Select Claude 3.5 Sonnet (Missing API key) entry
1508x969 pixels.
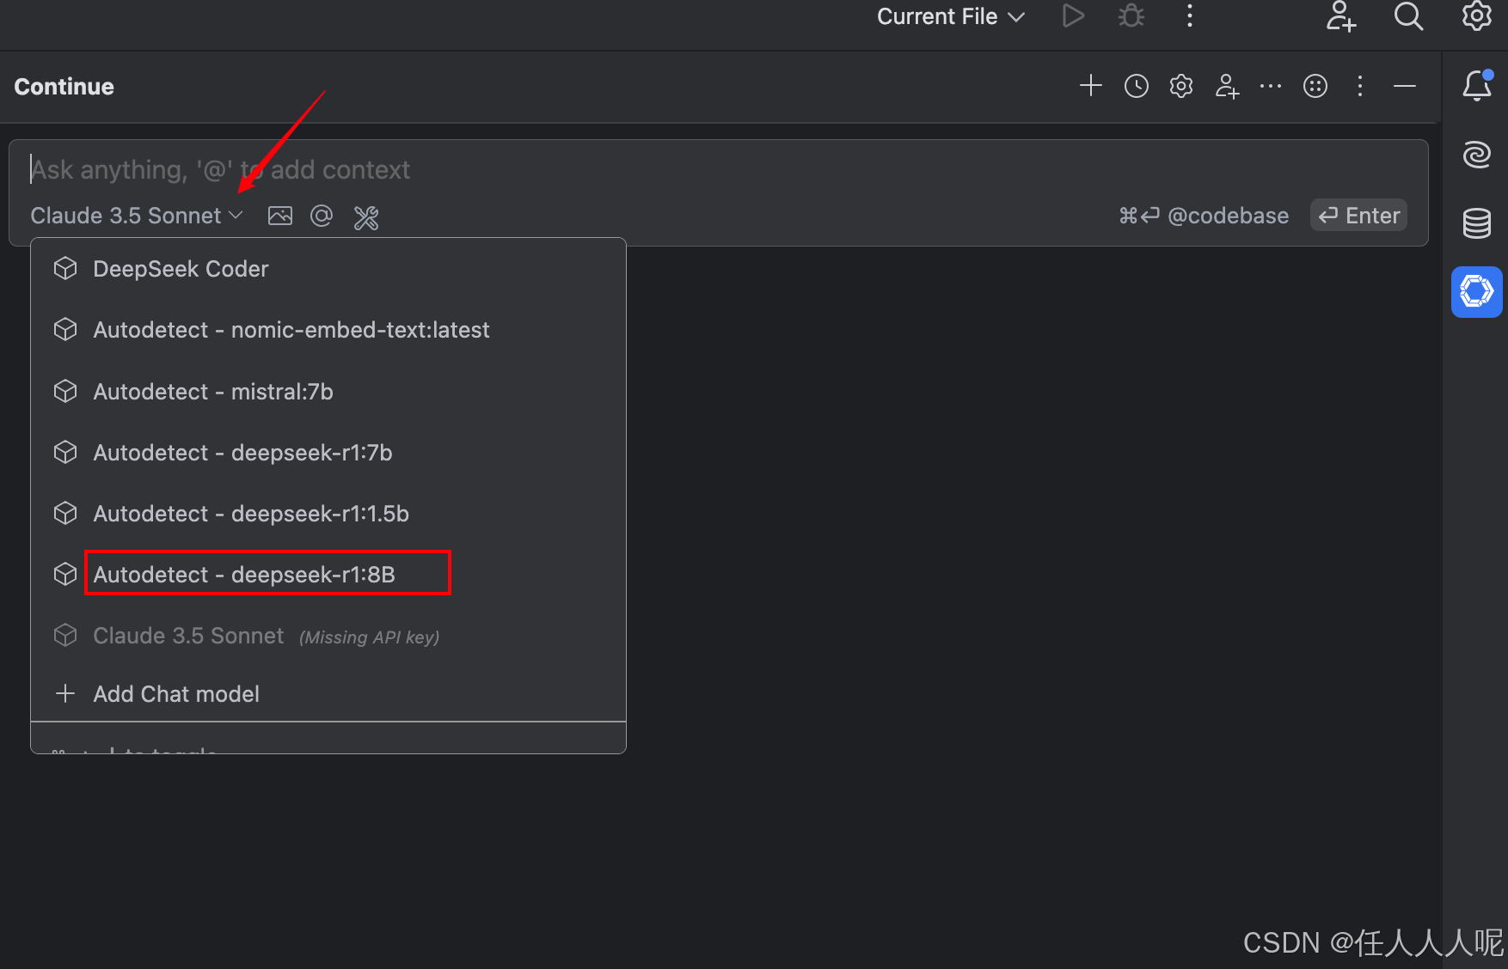(x=328, y=636)
